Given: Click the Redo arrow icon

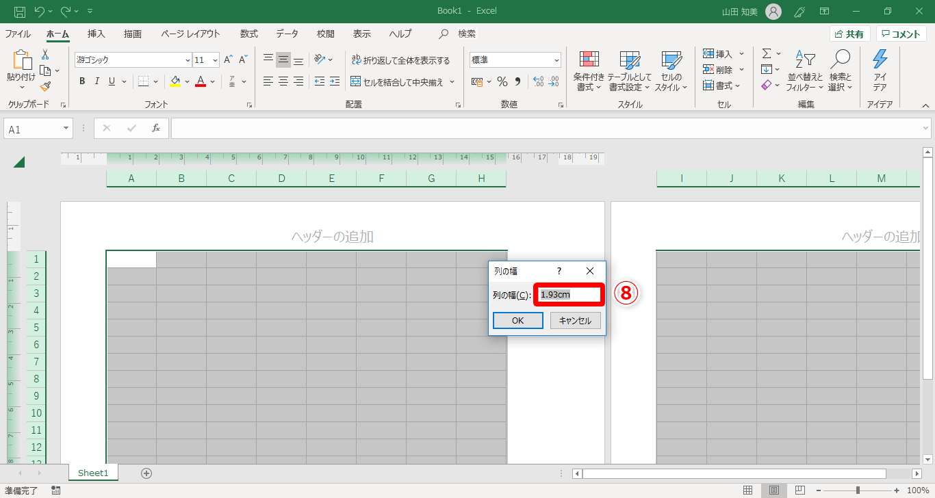Looking at the screenshot, I should point(66,11).
